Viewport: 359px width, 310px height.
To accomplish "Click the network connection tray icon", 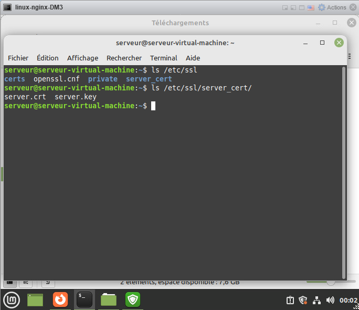I will pyautogui.click(x=316, y=301).
